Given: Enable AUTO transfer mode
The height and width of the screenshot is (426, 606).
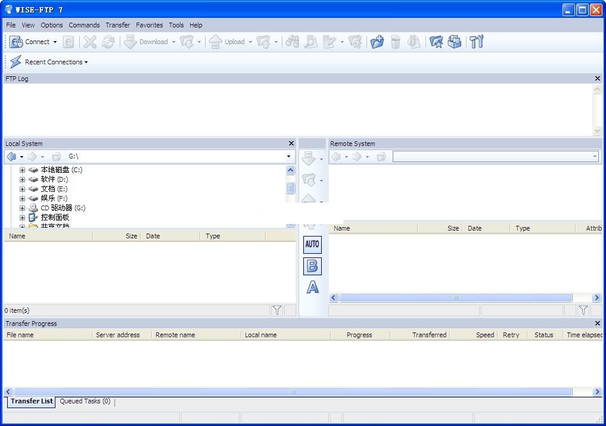Looking at the screenshot, I should click(x=312, y=244).
